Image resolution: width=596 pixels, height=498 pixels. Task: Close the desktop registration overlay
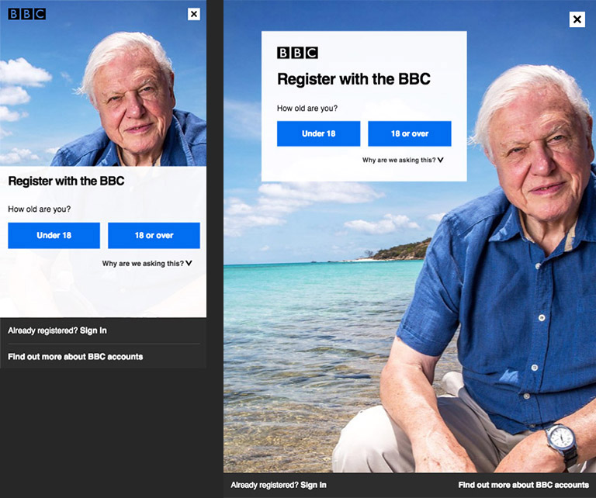(577, 19)
